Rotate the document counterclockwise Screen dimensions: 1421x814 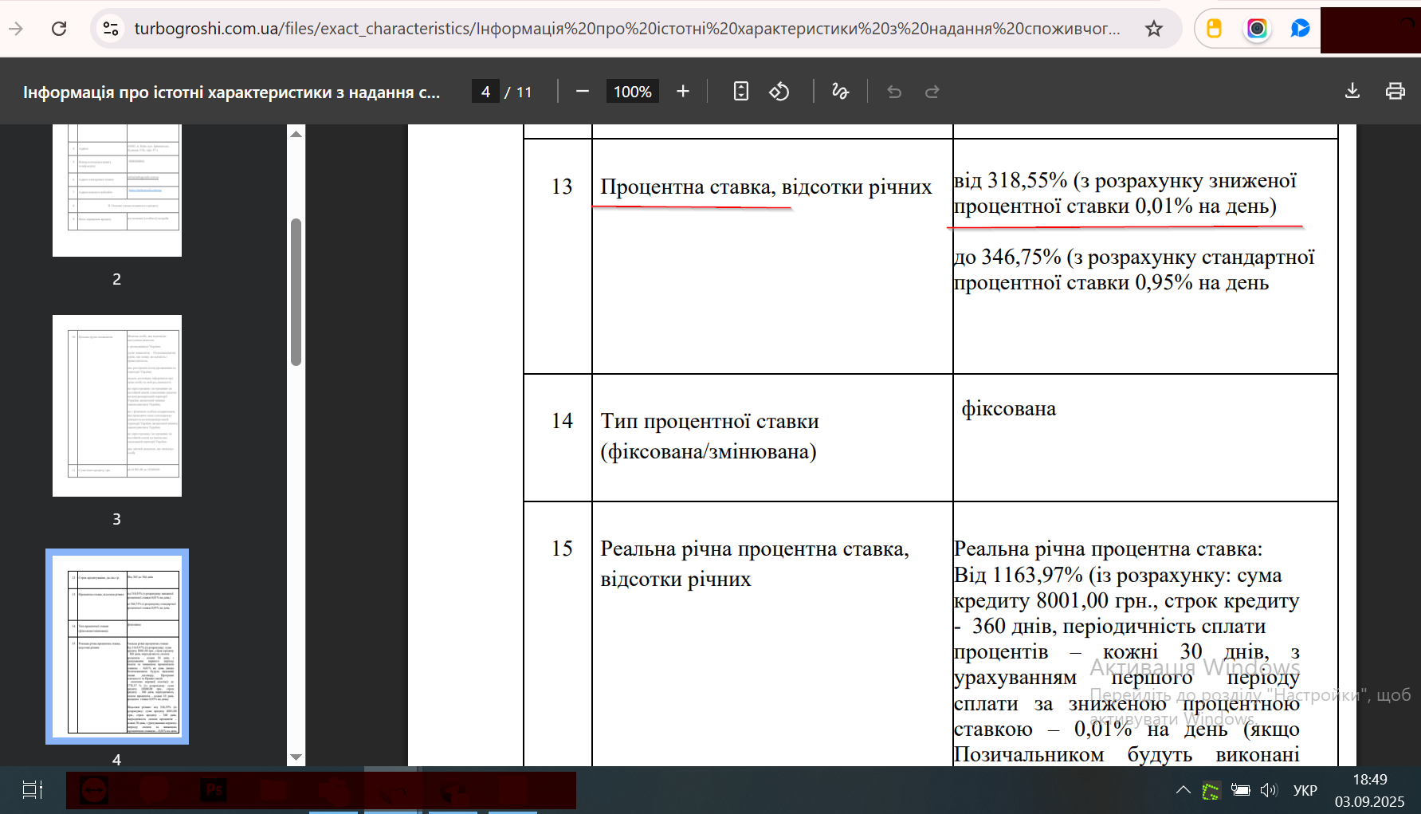pyautogui.click(x=779, y=92)
